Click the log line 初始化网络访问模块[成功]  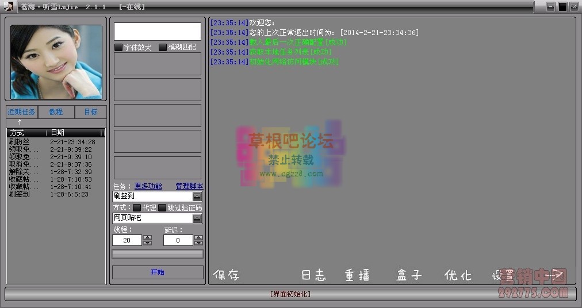click(274, 61)
